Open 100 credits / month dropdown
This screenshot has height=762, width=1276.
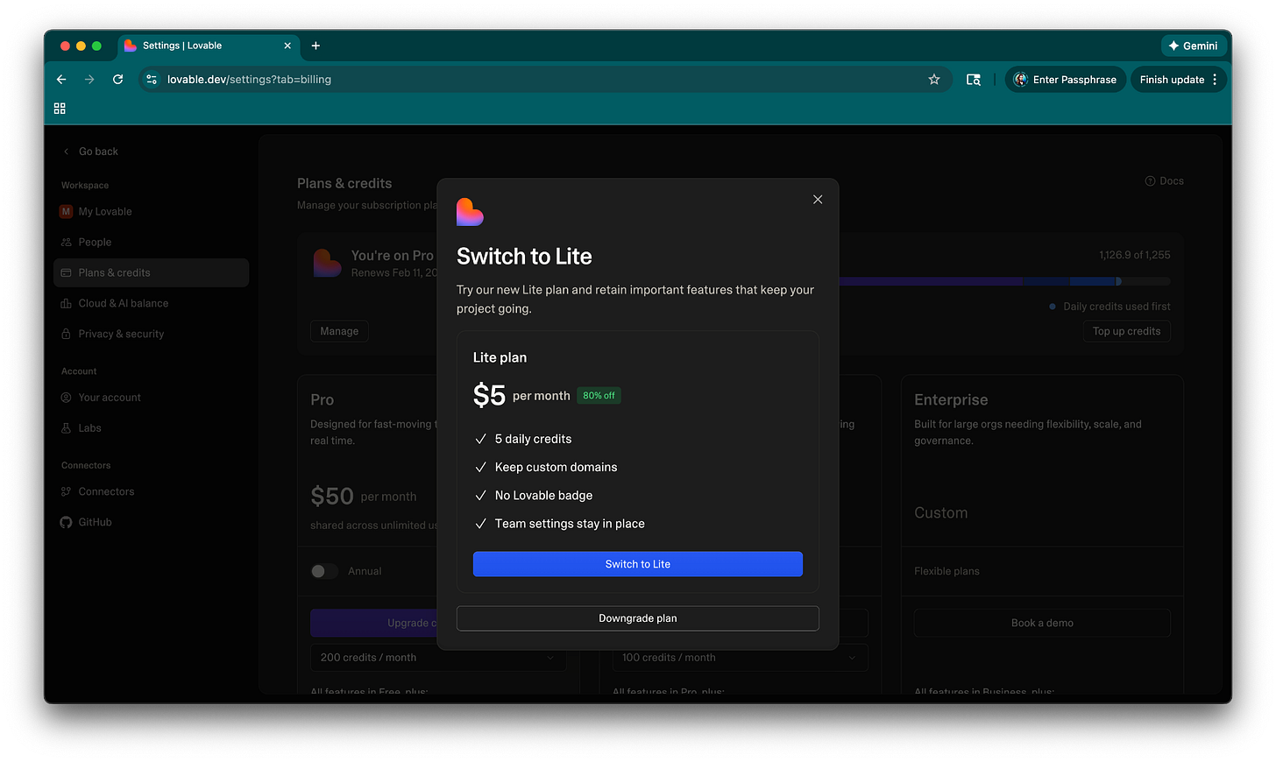tap(740, 658)
